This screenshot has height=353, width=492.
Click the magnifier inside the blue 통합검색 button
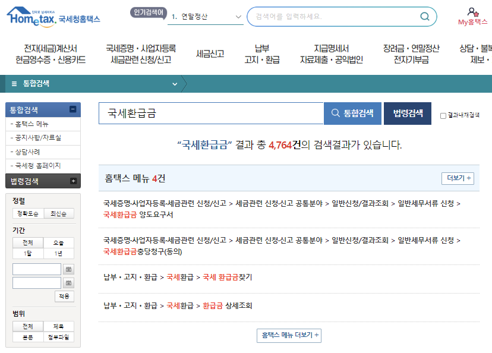tap(337, 114)
